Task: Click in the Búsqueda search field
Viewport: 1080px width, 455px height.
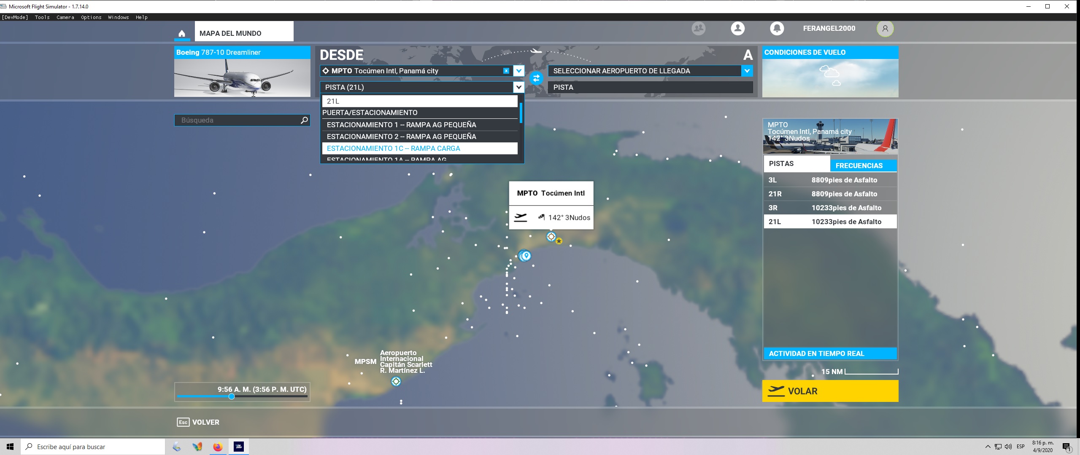Action: 242,120
